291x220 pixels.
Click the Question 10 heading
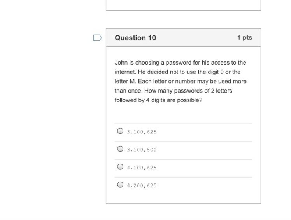click(x=135, y=38)
